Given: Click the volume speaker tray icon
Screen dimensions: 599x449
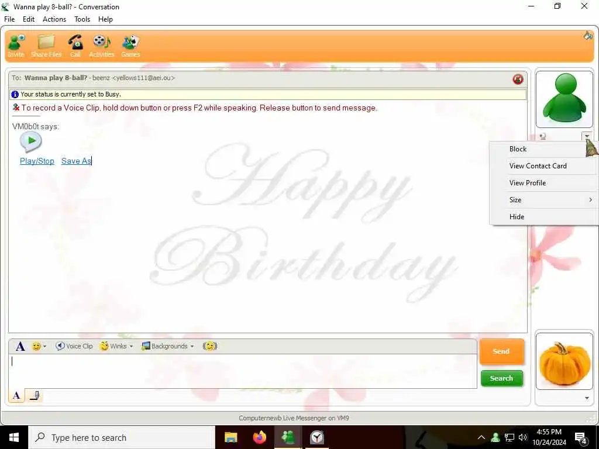Looking at the screenshot, I should [522, 437].
